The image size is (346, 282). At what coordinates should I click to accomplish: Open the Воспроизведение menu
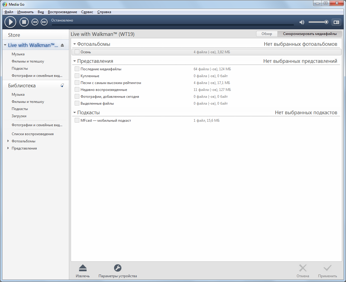point(62,12)
